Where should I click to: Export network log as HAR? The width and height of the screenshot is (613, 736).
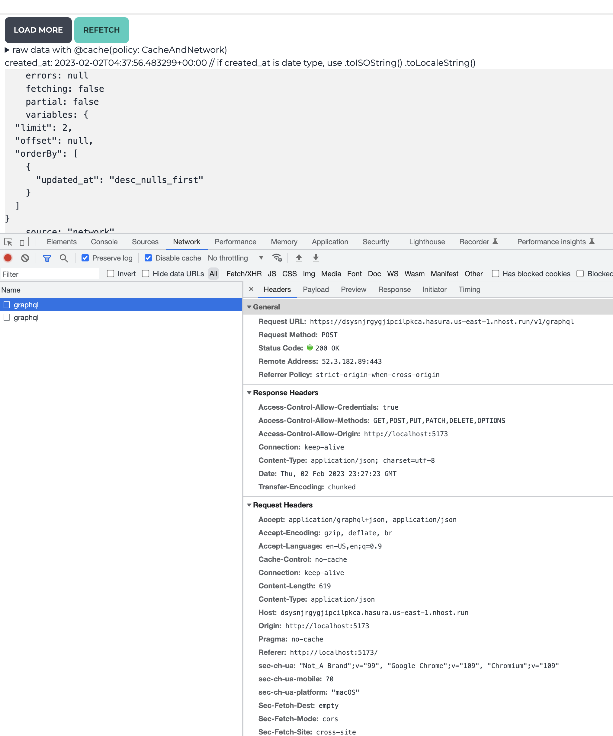316,258
